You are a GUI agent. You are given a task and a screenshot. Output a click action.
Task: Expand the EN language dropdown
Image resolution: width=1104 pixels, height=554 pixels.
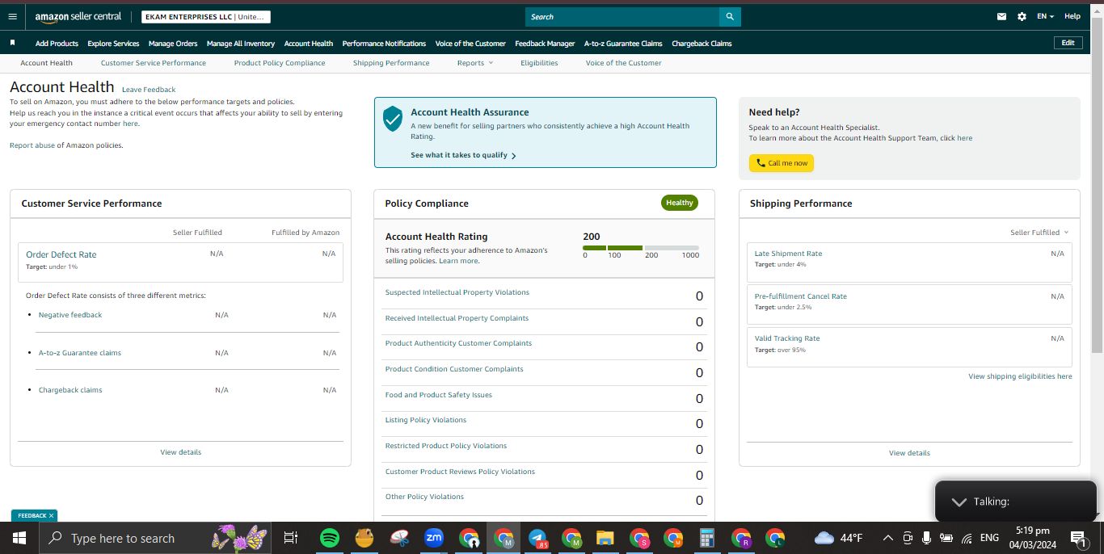pyautogui.click(x=1045, y=16)
